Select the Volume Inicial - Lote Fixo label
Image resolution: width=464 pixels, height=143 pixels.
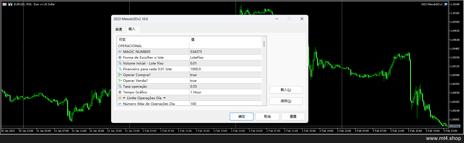click(143, 63)
